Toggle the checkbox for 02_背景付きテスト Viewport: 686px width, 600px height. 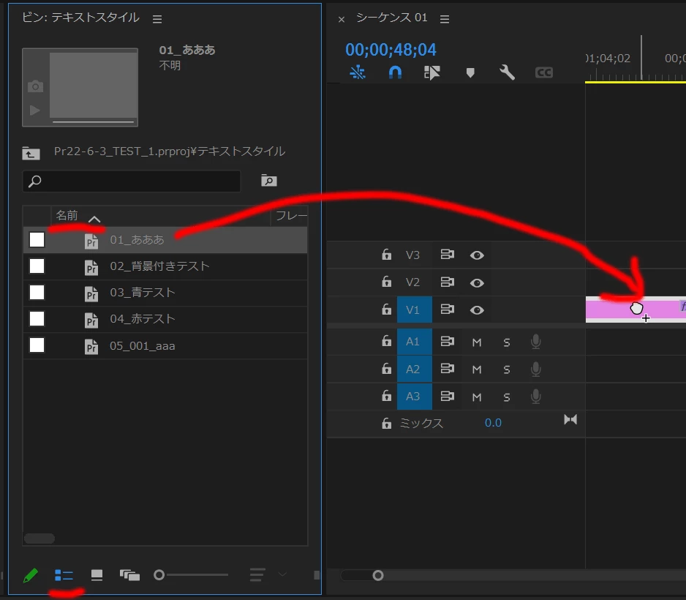(x=37, y=266)
